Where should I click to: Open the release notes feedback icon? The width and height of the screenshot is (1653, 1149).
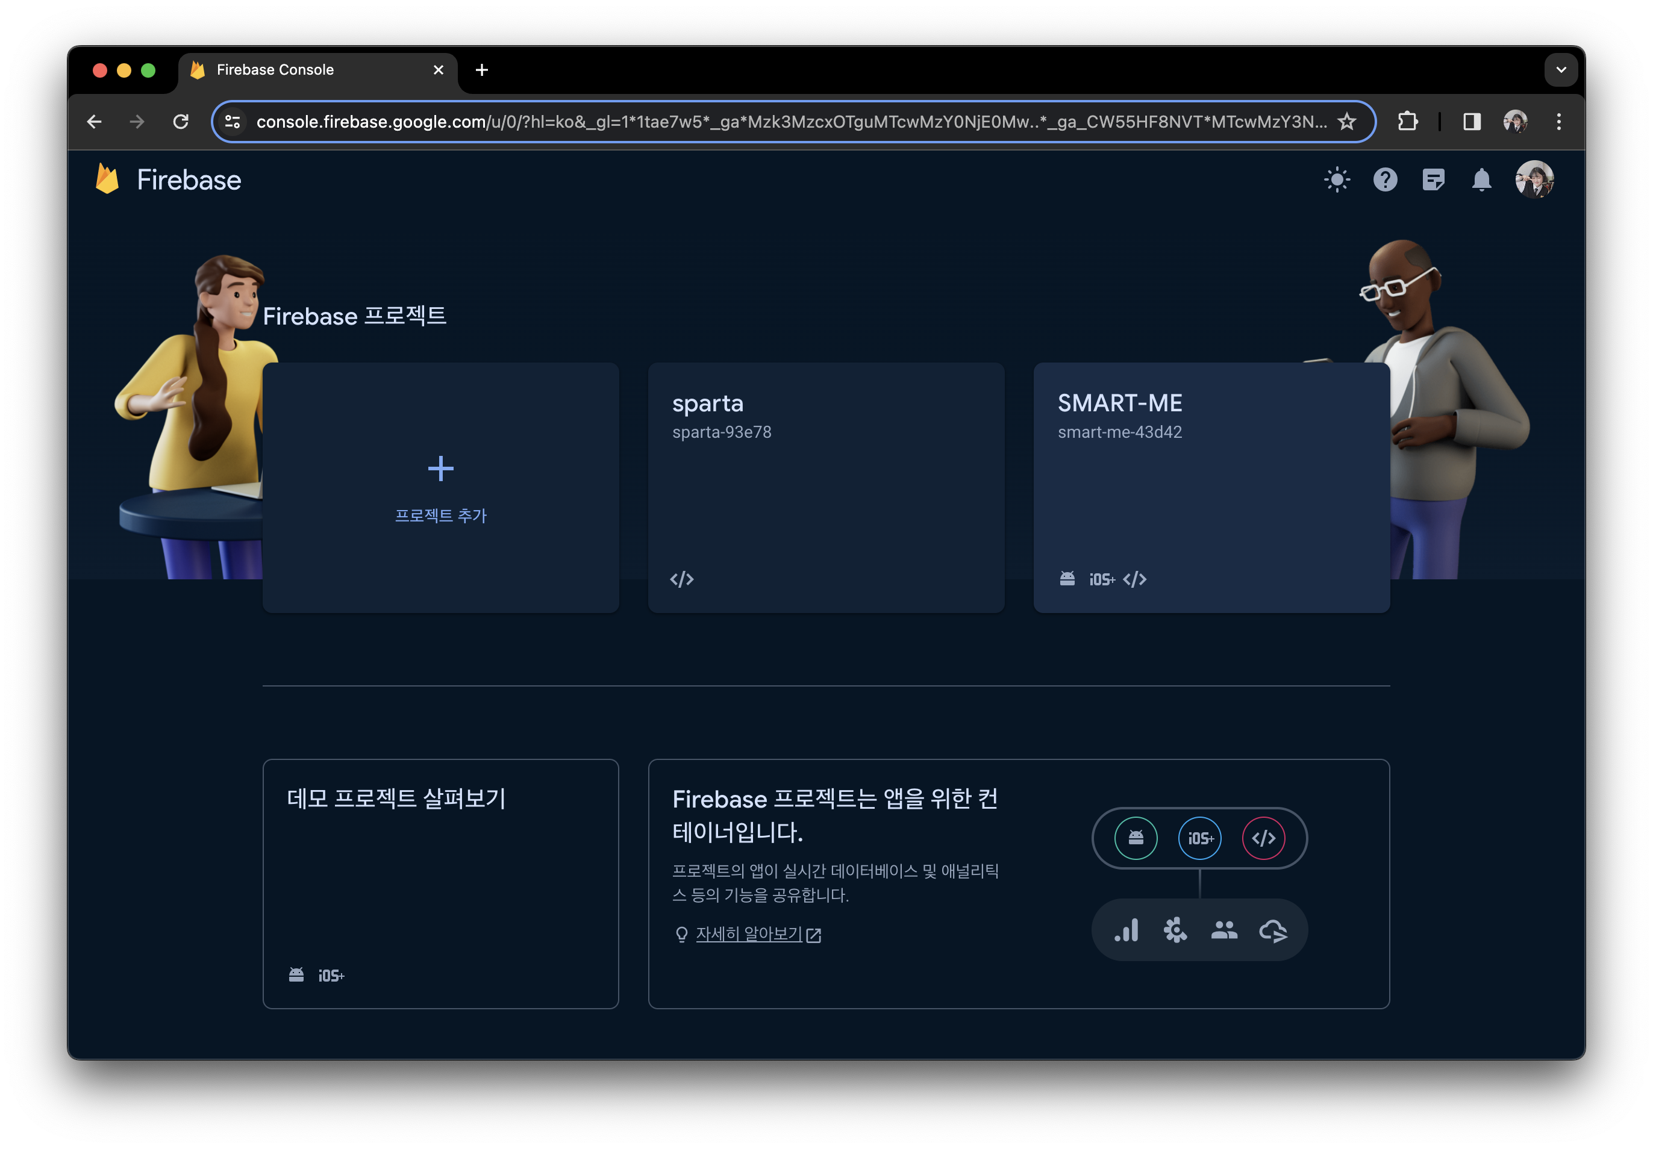[x=1433, y=179]
